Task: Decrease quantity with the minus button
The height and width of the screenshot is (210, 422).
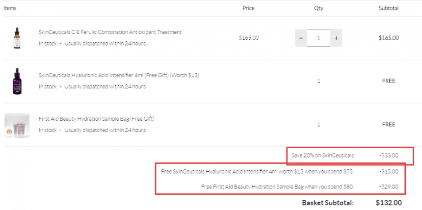Action: (301, 38)
